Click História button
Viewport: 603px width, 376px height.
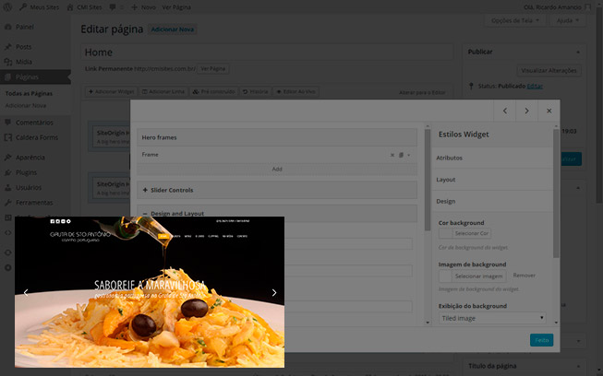[255, 92]
